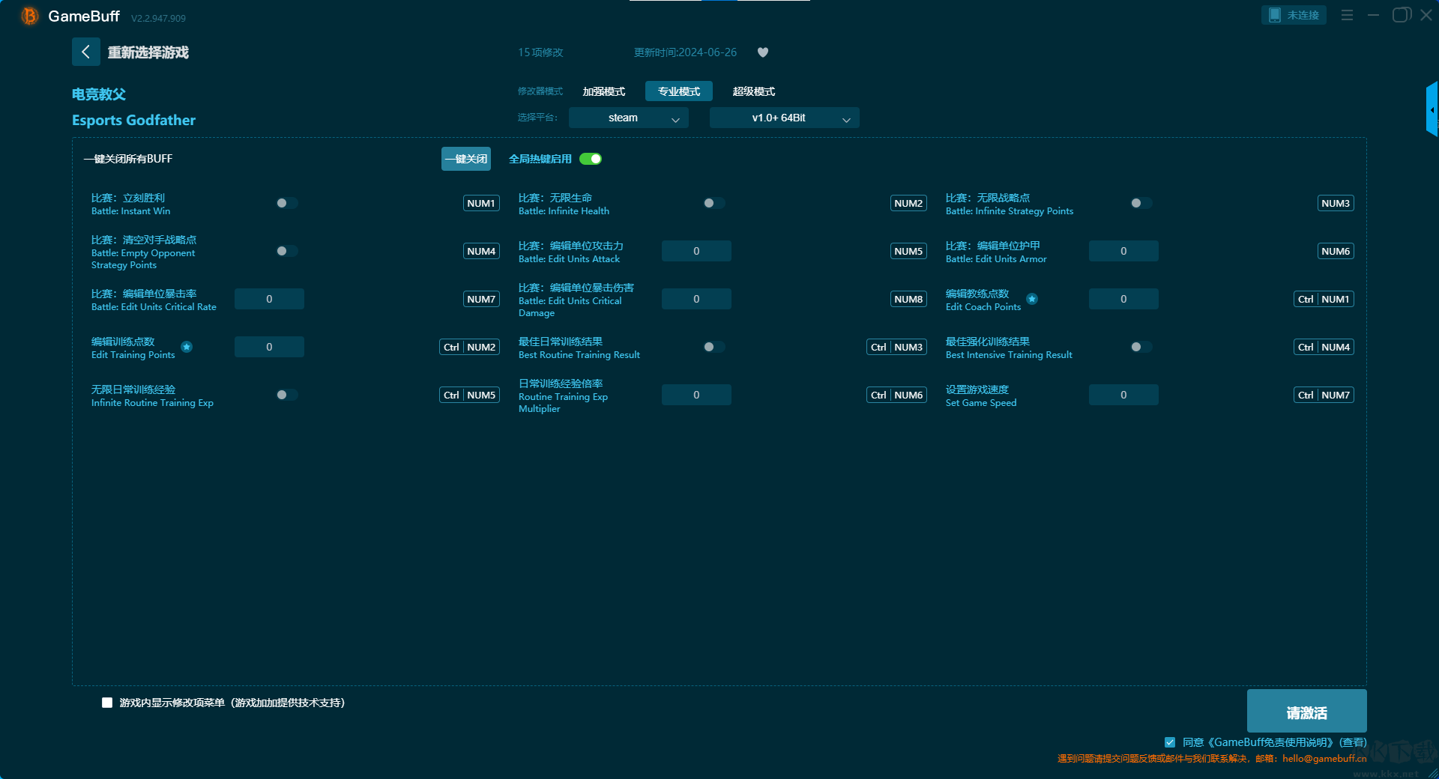Viewport: 1439px width, 779px height.
Task: Click the Ctrl NUM7 hotkey for Game Speed
Action: (1324, 395)
